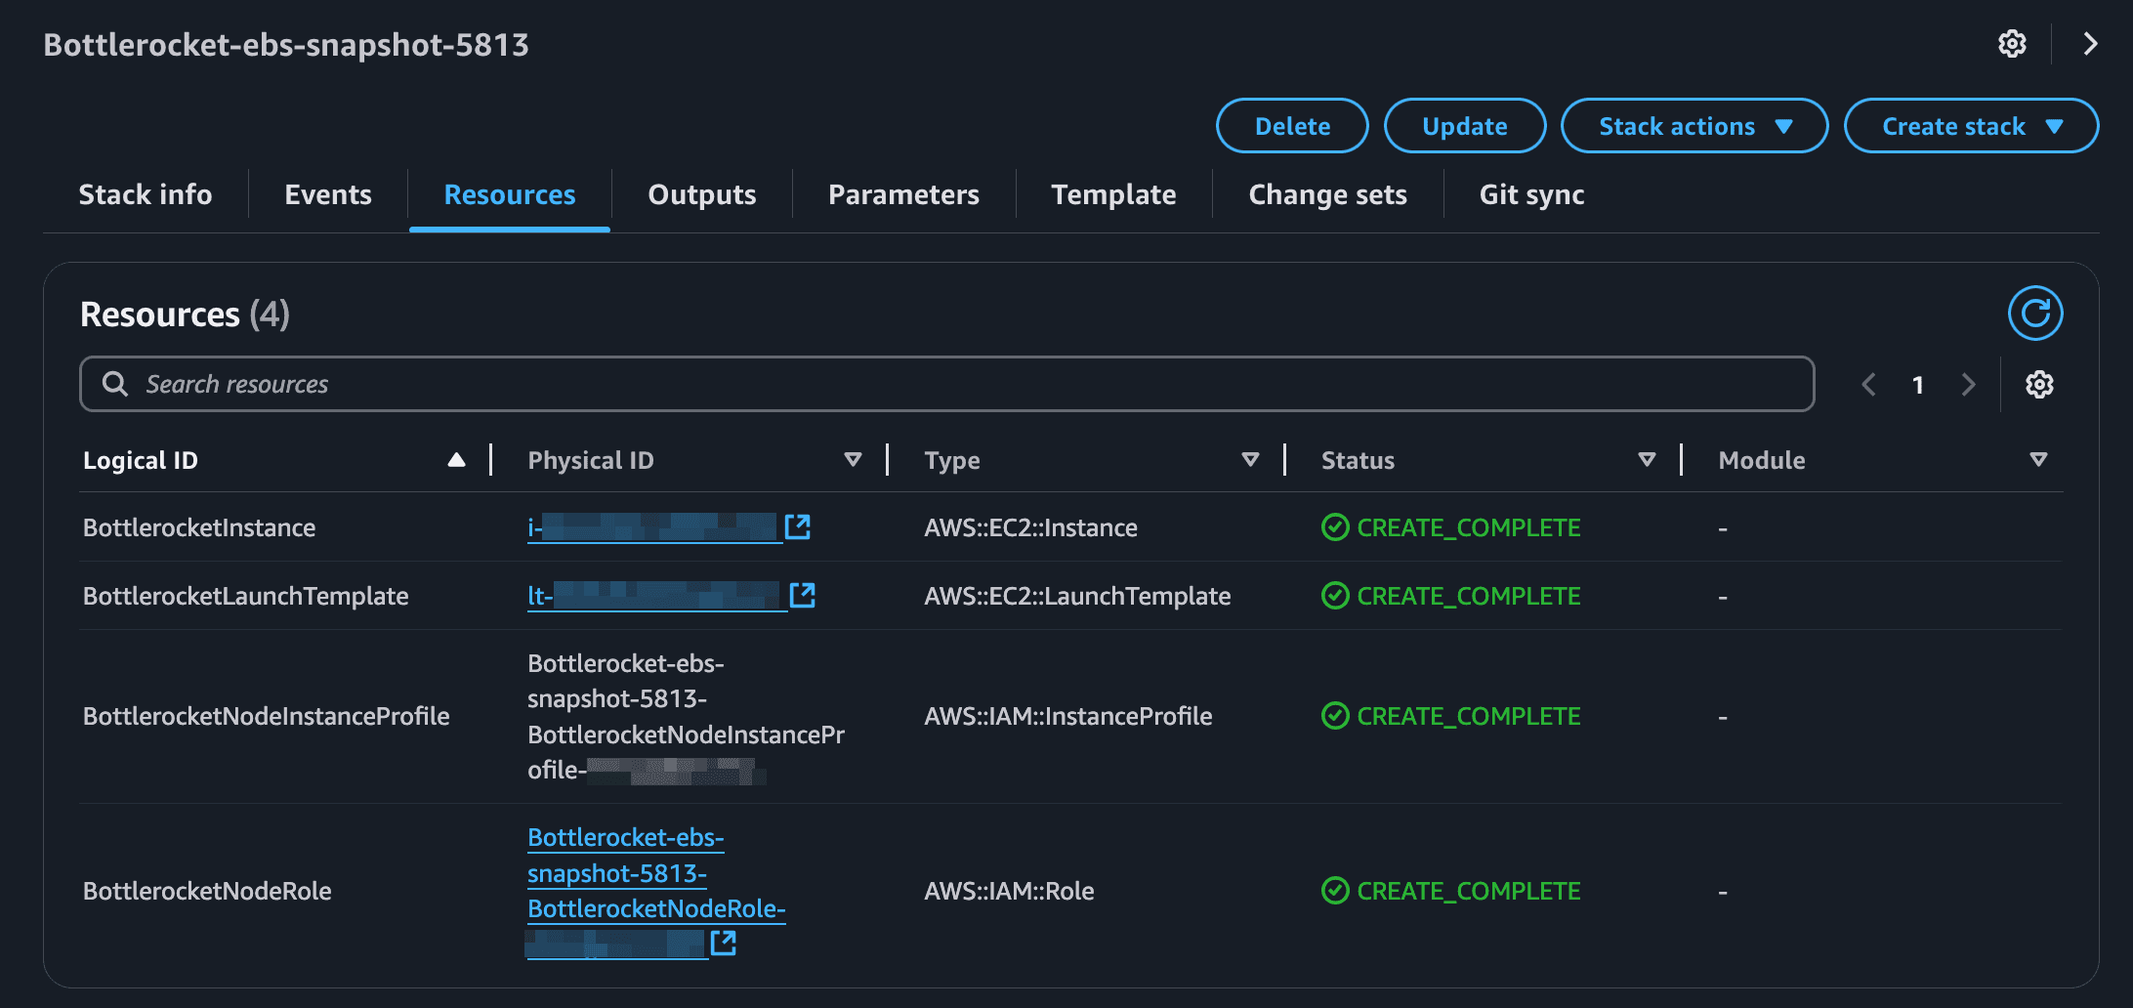Click CREATE_COMPLETE status text for BottlerocketNodeInstanceProfile
Image resolution: width=2133 pixels, height=1008 pixels.
click(x=1469, y=716)
